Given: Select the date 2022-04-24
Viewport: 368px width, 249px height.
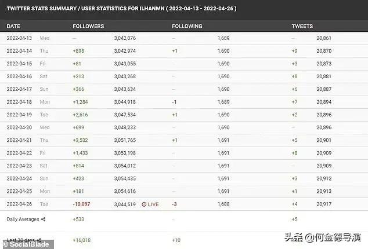Looking at the screenshot, I should pyautogui.click(x=19, y=178).
